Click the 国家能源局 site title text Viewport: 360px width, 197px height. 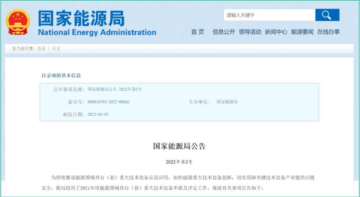pyautogui.click(x=81, y=18)
